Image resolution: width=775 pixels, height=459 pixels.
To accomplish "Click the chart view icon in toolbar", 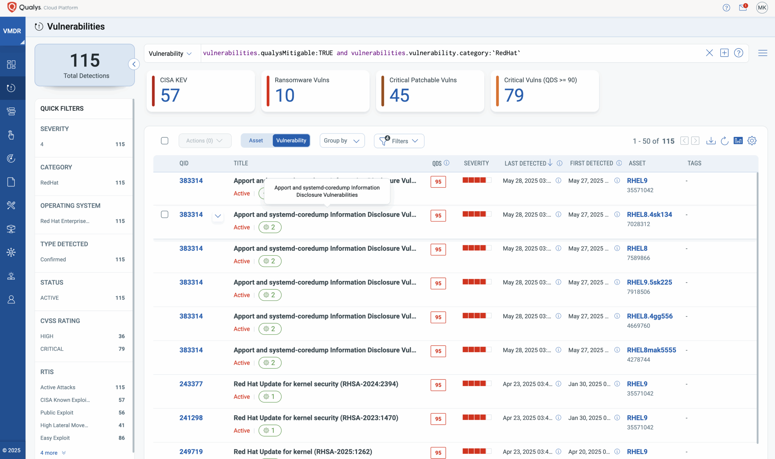I will 738,141.
